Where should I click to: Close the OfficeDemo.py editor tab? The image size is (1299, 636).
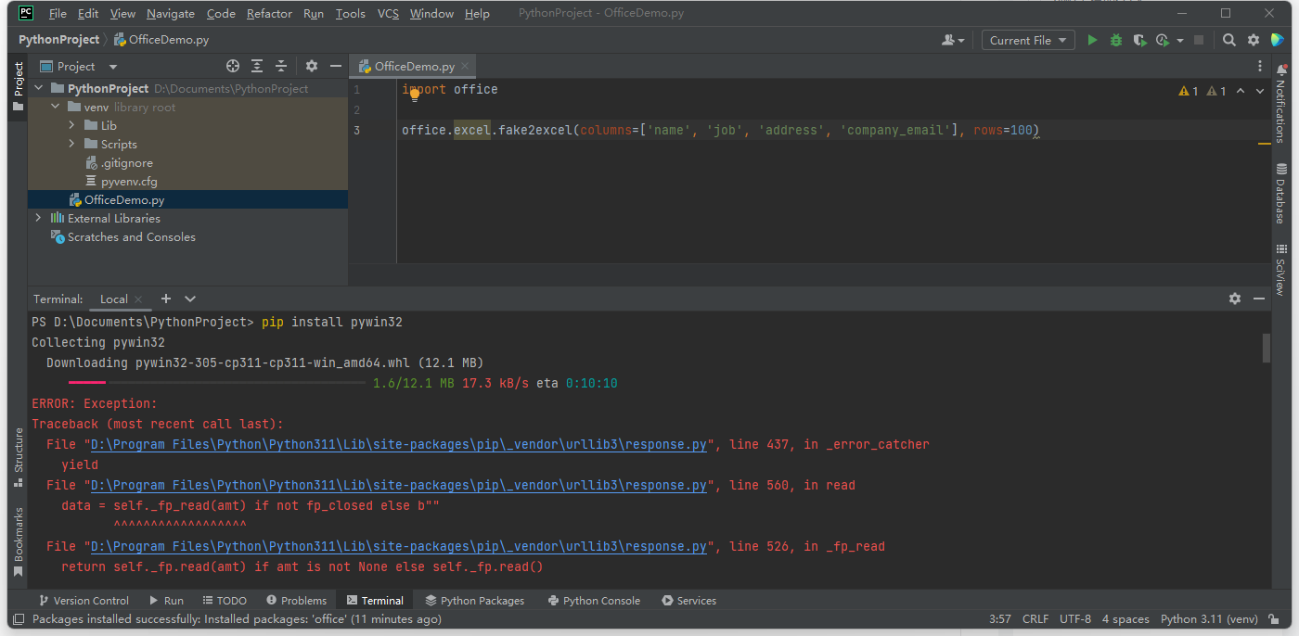(465, 67)
